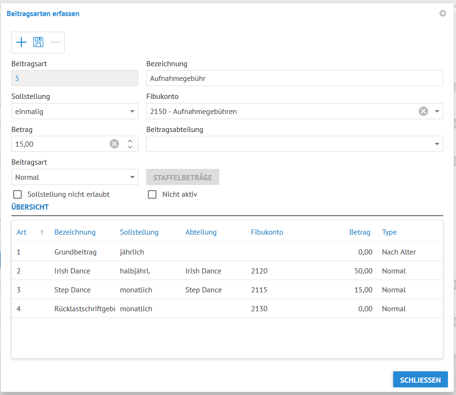Click the halbjährl. Sollstellung cell

(x=135, y=271)
